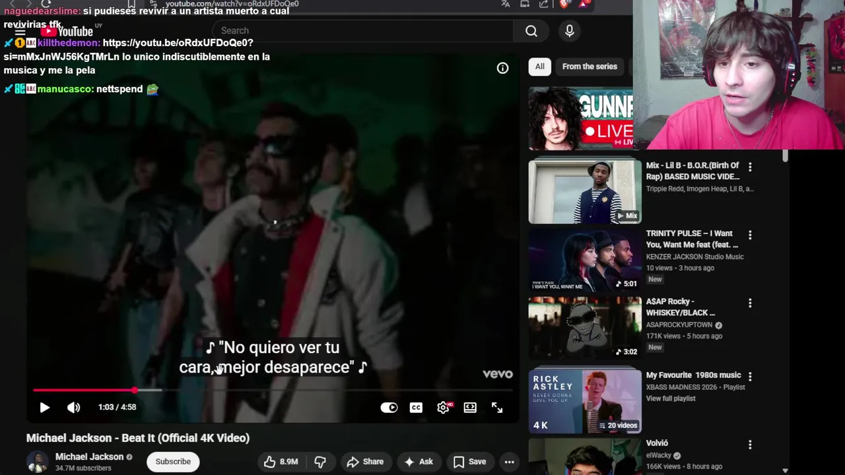Open options for 1980s music playlist
The width and height of the screenshot is (845, 475).
pos(749,377)
